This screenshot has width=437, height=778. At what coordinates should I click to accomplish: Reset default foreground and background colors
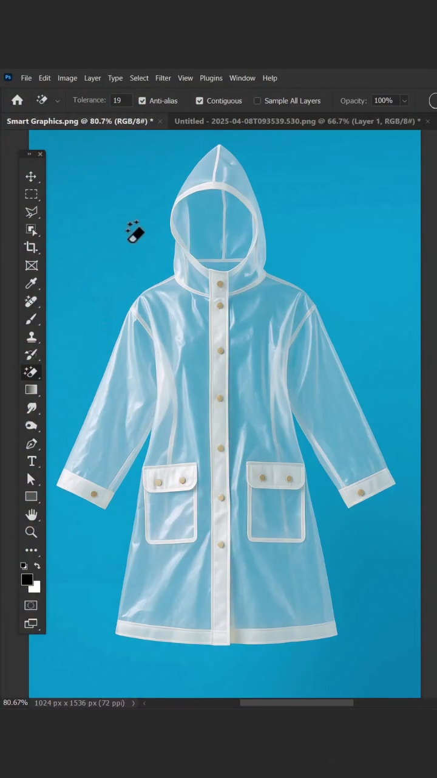(x=24, y=566)
